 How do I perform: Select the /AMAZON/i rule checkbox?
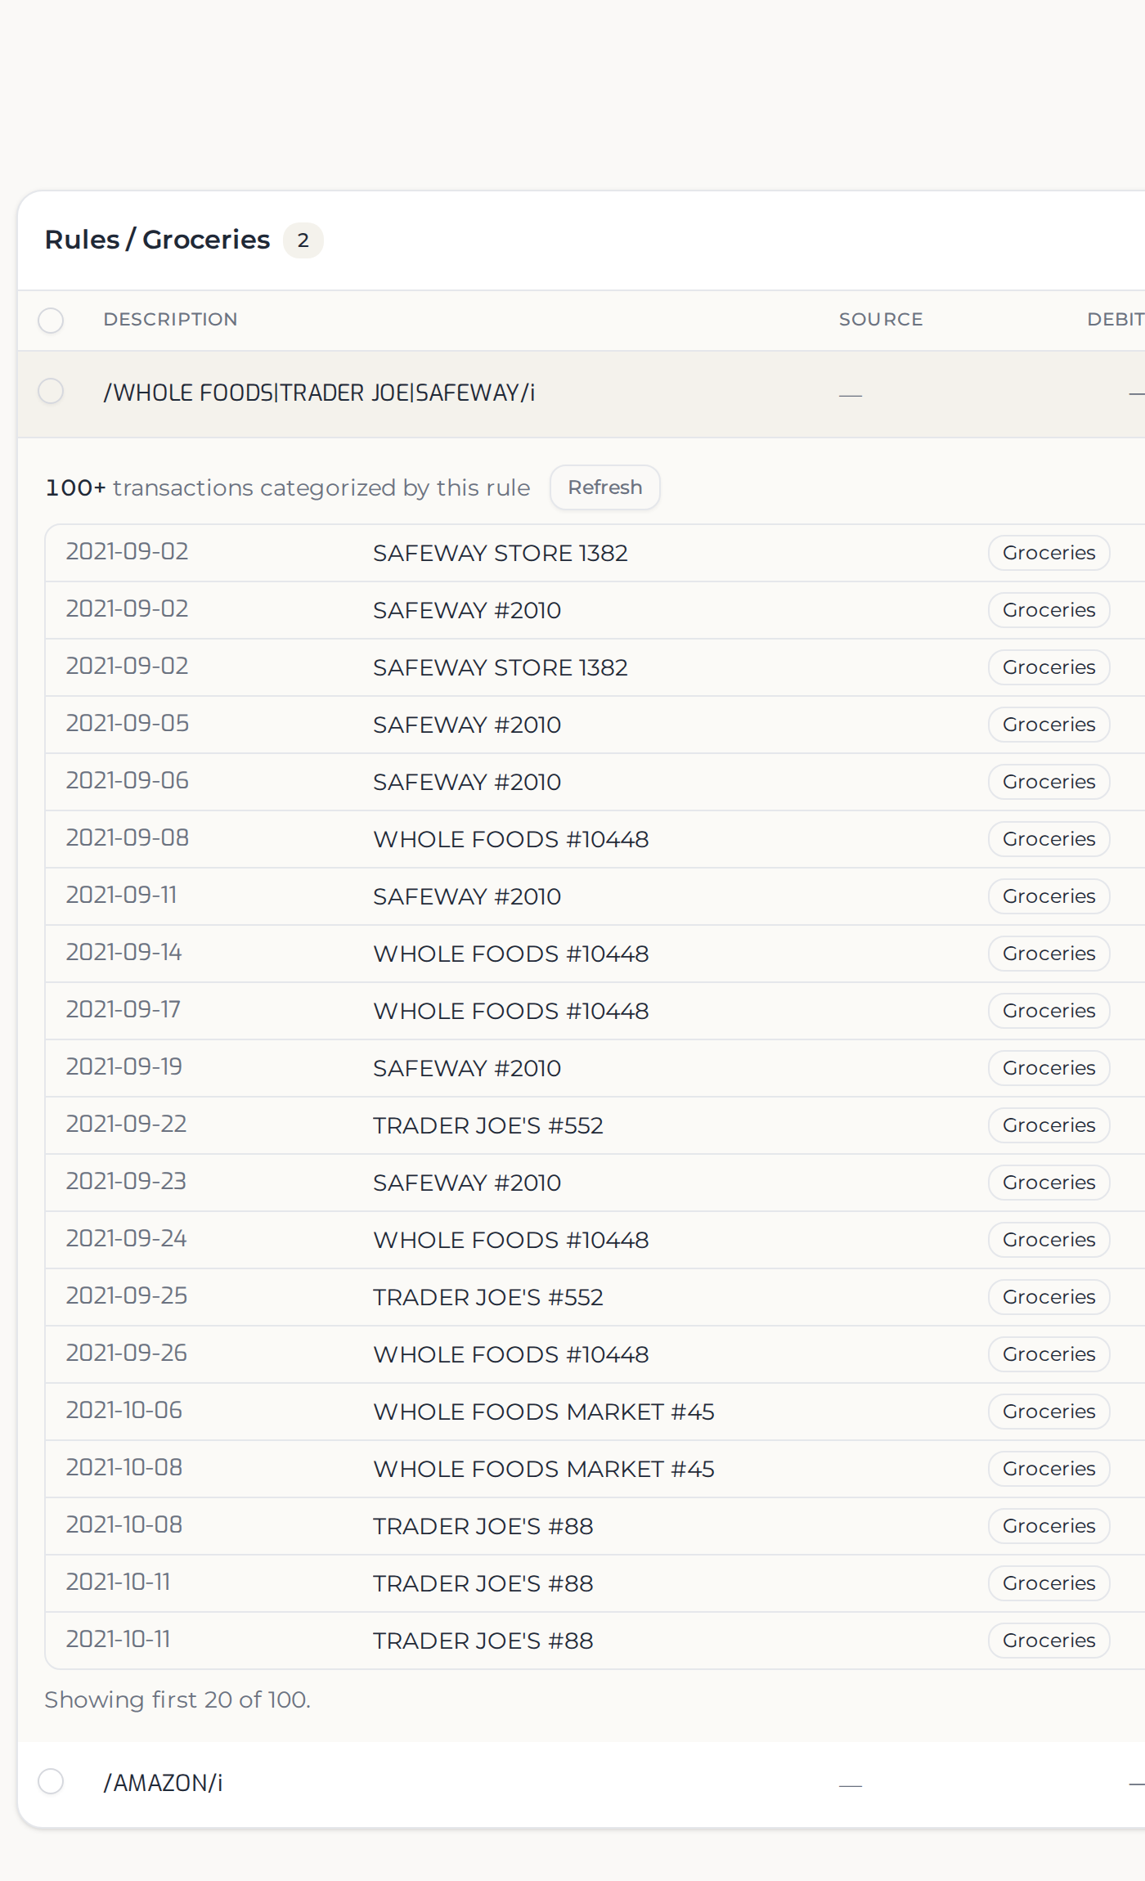coord(51,1780)
